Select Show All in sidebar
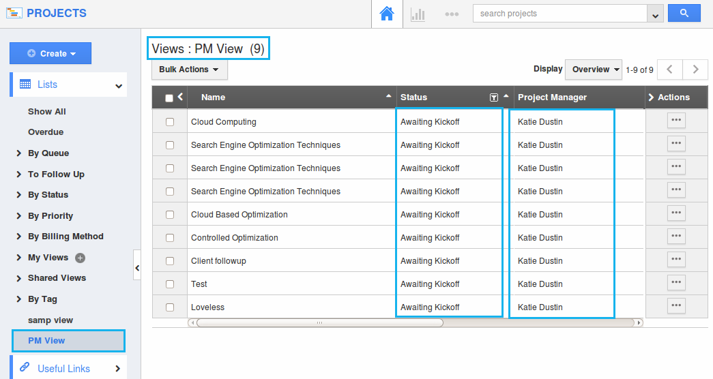 coord(47,111)
